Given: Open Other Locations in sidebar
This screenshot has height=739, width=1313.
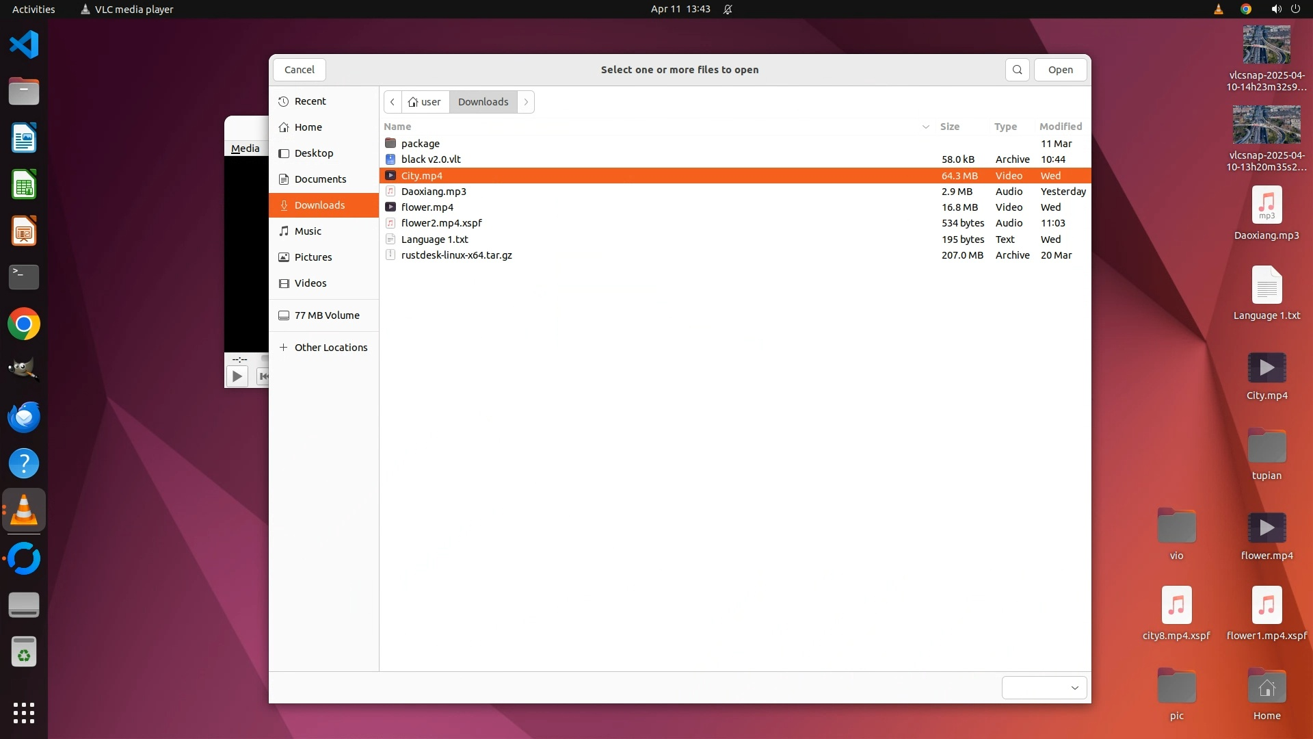Looking at the screenshot, I should tap(330, 348).
